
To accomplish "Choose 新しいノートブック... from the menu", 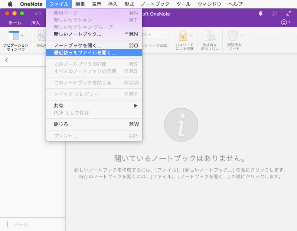I will pyautogui.click(x=94, y=34).
